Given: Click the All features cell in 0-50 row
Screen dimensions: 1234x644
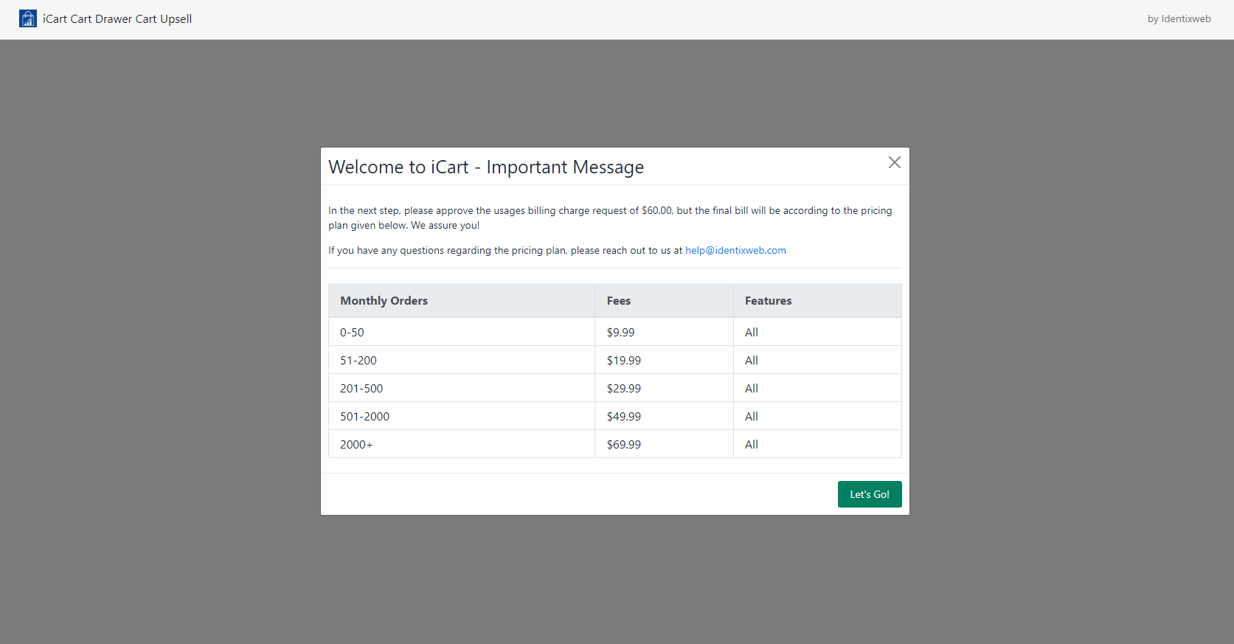Looking at the screenshot, I should coord(817,332).
